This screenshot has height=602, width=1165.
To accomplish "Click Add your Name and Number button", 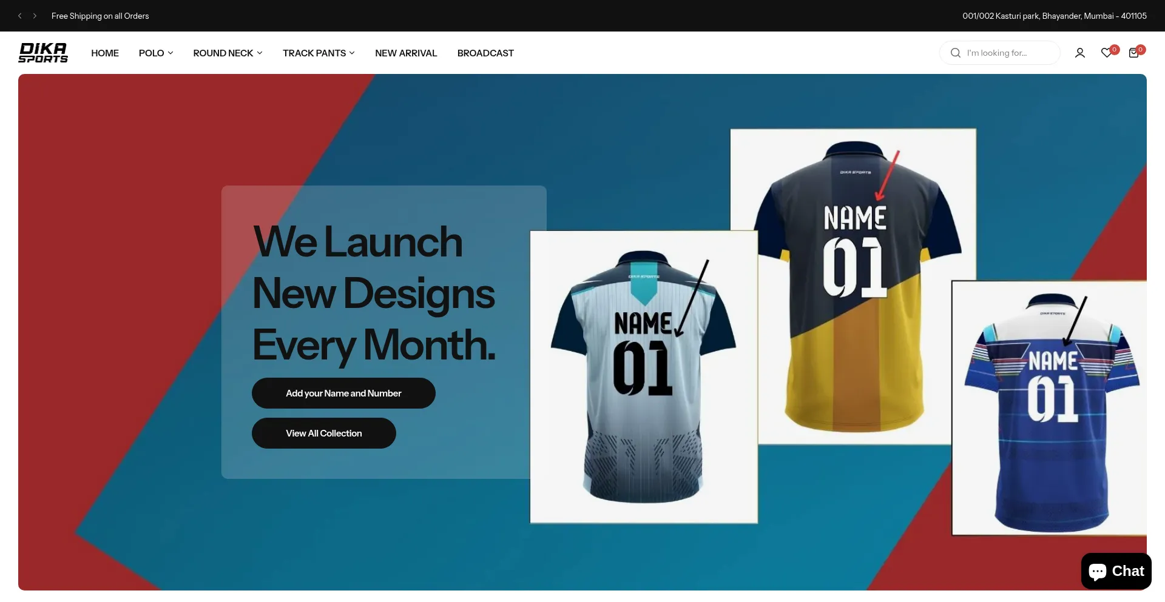I will click(x=343, y=393).
